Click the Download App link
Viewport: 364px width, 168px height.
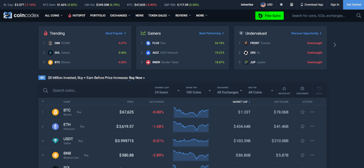pos(312,5)
